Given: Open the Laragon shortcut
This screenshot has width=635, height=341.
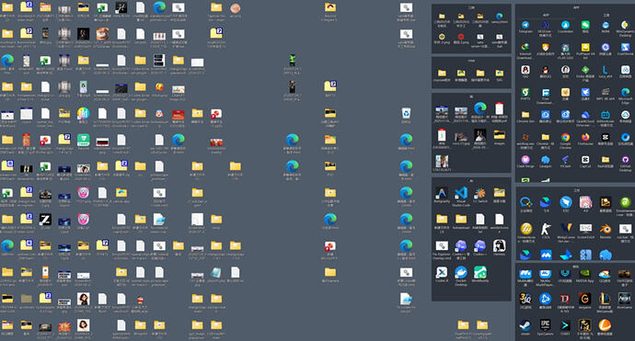Looking at the screenshot, I should (545, 160).
